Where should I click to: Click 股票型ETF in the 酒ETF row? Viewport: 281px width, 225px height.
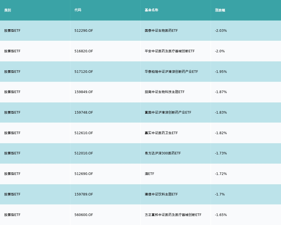point(12,174)
